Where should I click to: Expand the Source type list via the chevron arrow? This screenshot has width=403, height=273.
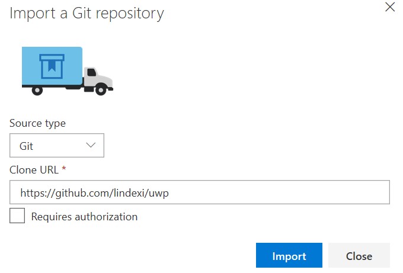[x=91, y=145]
